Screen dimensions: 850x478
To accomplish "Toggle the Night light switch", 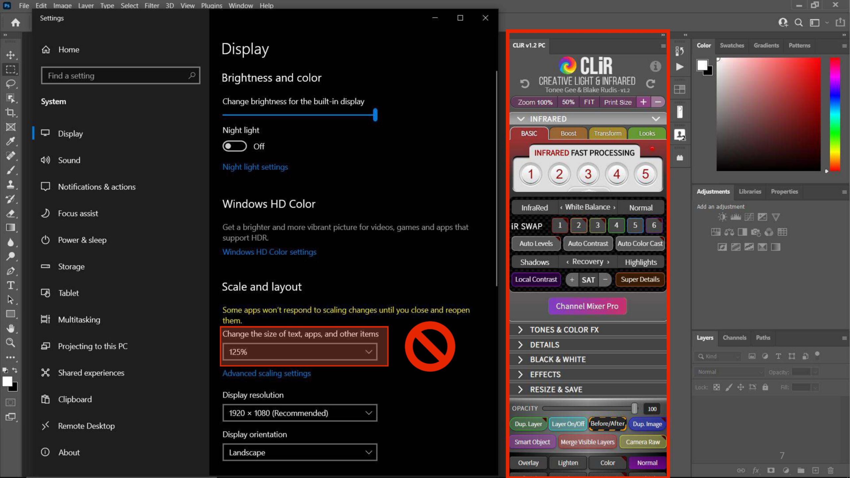I will click(235, 146).
